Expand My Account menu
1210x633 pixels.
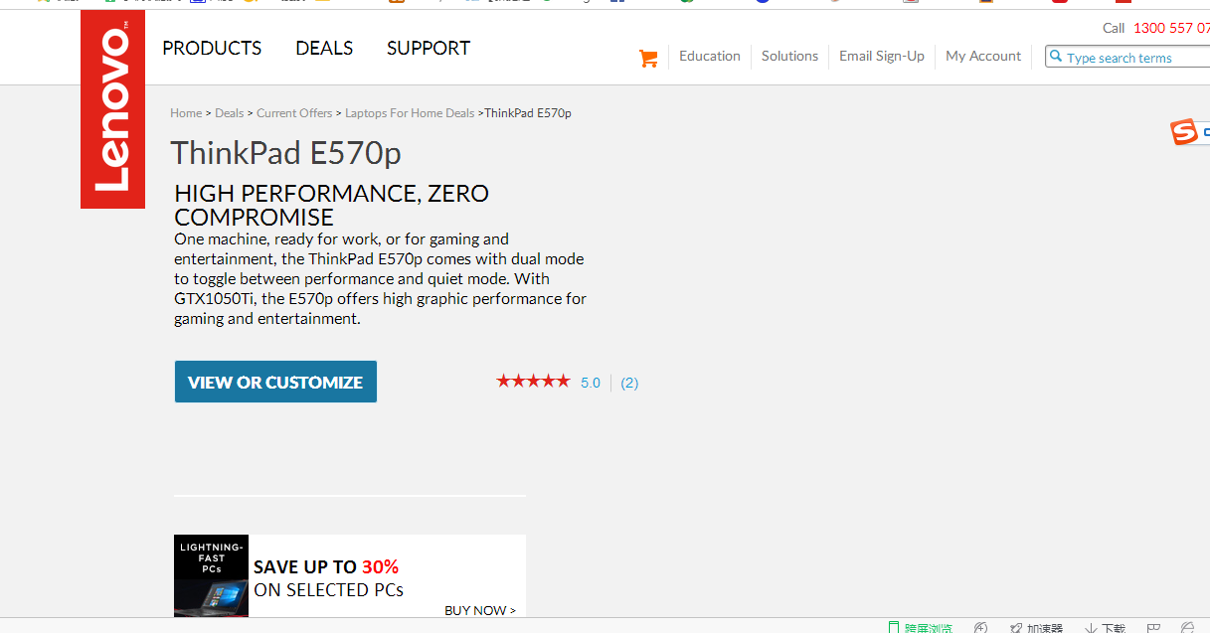click(983, 56)
